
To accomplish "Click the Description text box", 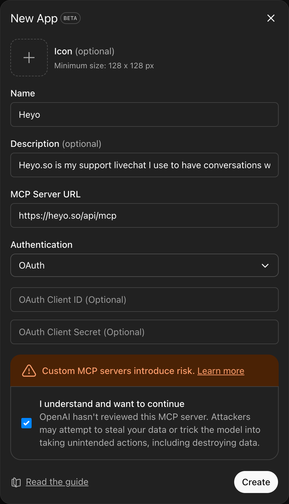I will (x=144, y=165).
